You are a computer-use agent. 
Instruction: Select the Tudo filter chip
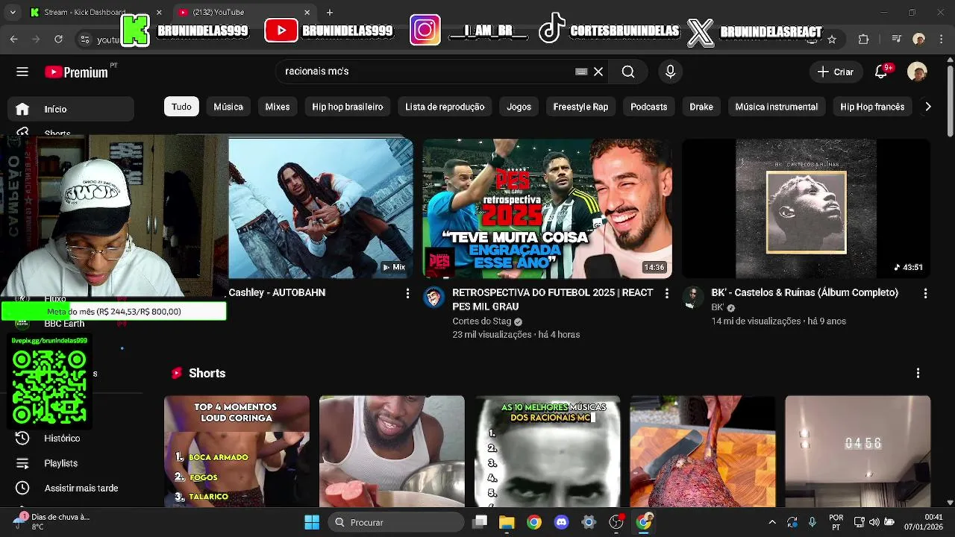[x=181, y=107]
